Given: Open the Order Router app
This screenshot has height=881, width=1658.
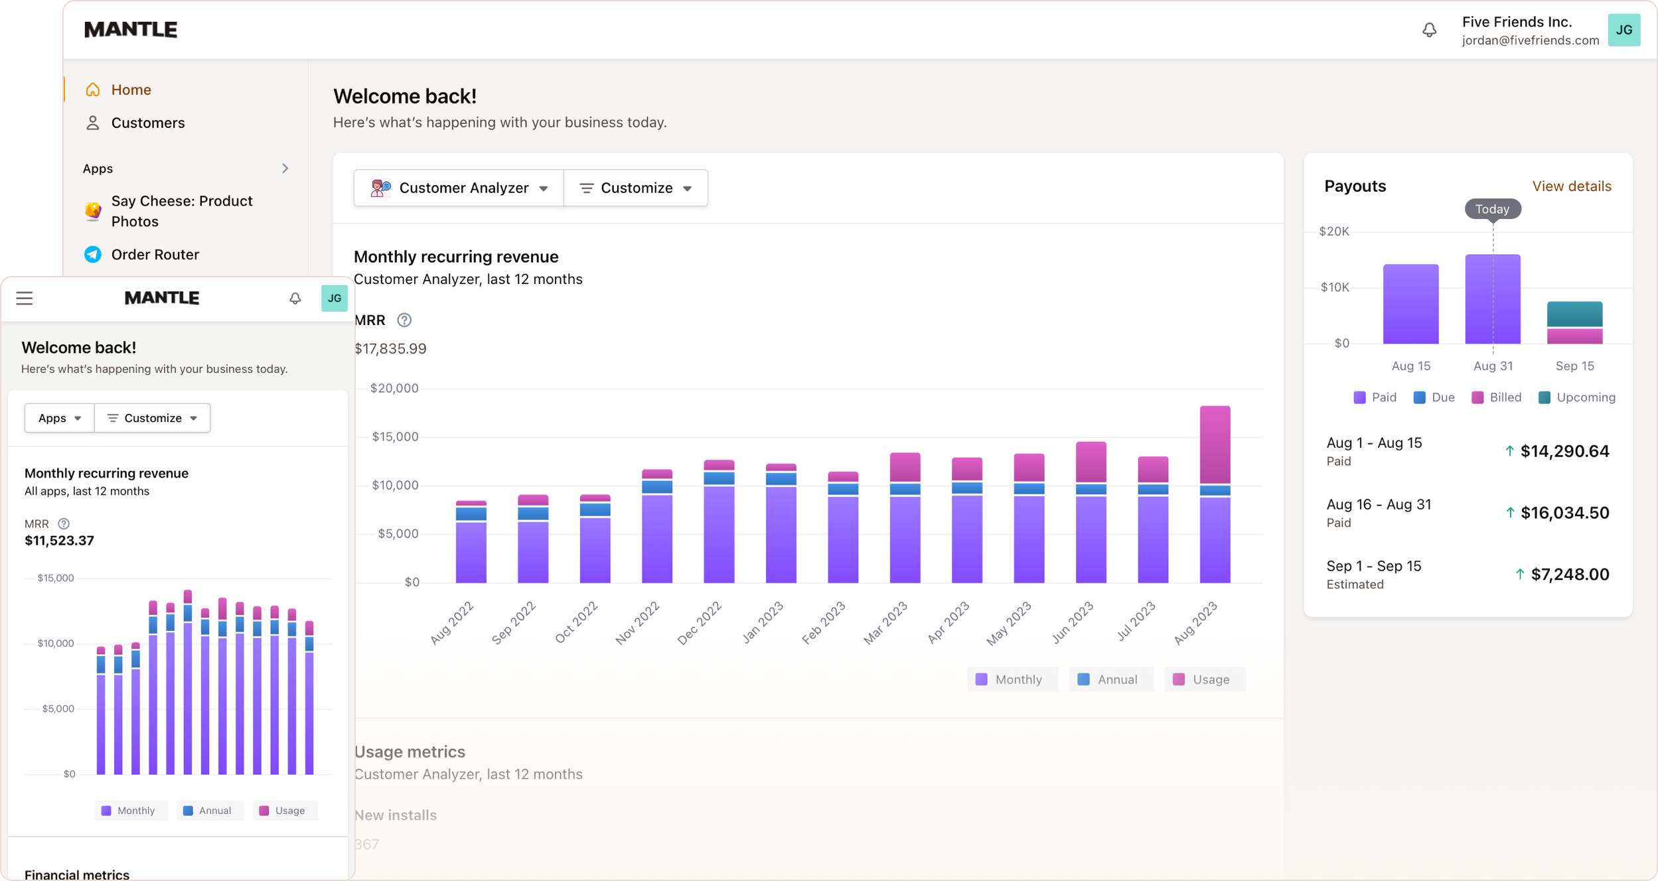Looking at the screenshot, I should [155, 255].
